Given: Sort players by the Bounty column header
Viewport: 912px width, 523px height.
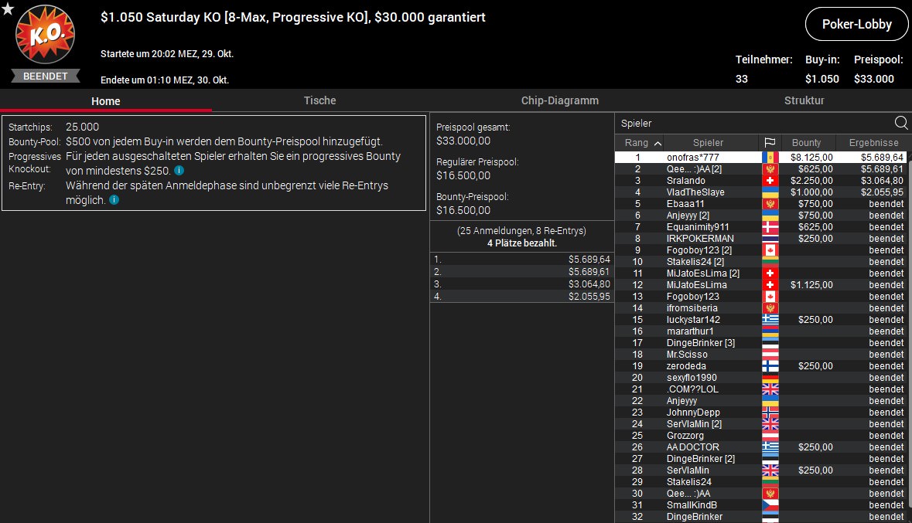Looking at the screenshot, I should (806, 143).
